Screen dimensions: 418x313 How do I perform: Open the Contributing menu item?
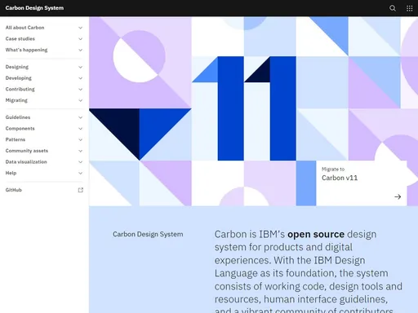[44, 89]
